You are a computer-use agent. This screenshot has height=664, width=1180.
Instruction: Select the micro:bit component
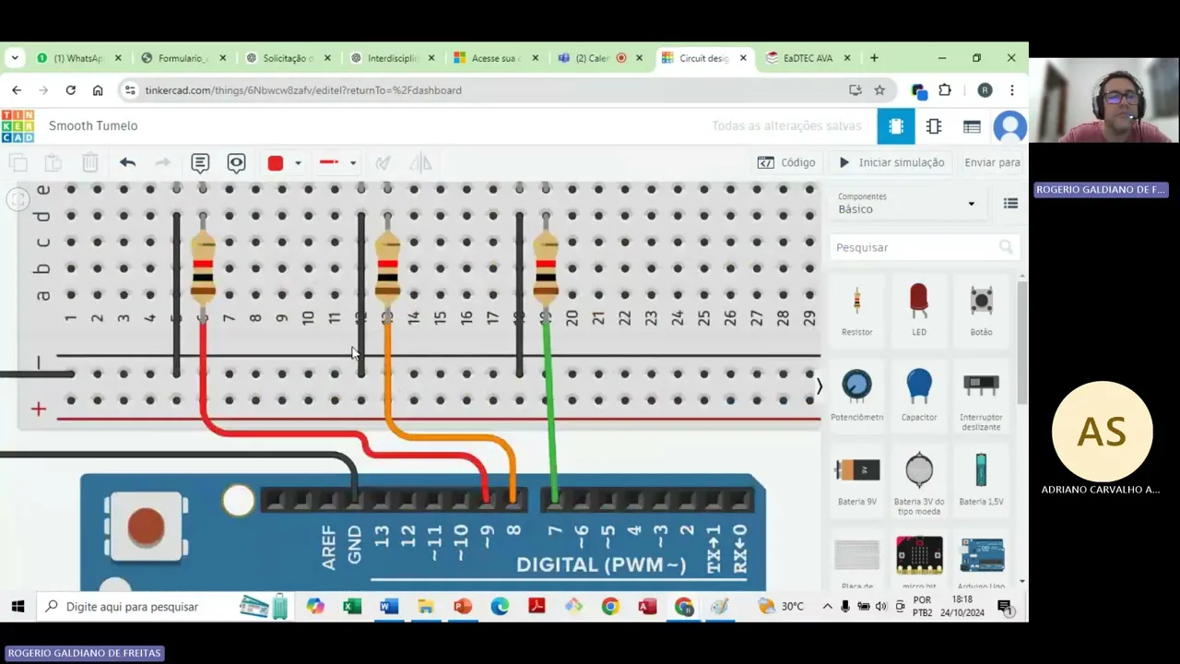point(919,561)
